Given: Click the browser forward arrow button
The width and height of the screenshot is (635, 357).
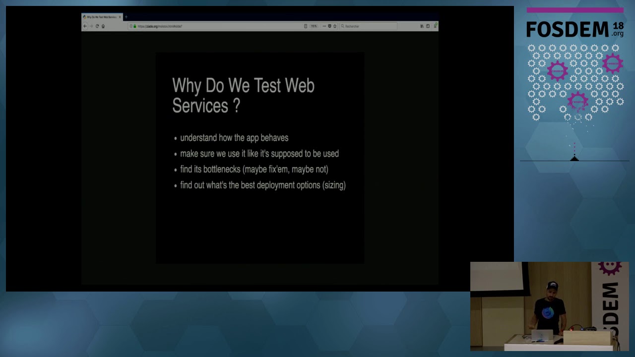Looking at the screenshot, I should coord(91,26).
